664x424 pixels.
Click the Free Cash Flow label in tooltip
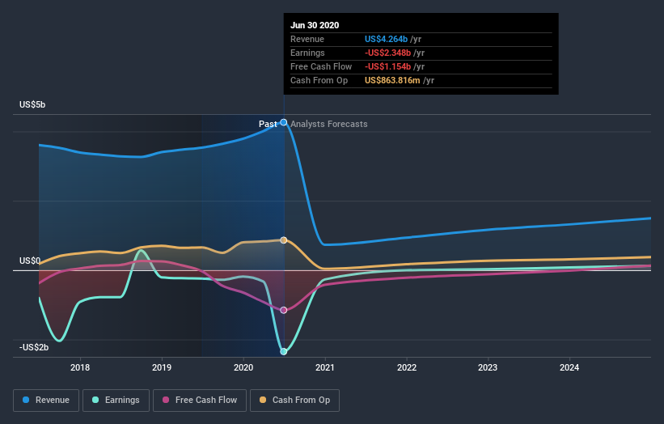pos(321,66)
